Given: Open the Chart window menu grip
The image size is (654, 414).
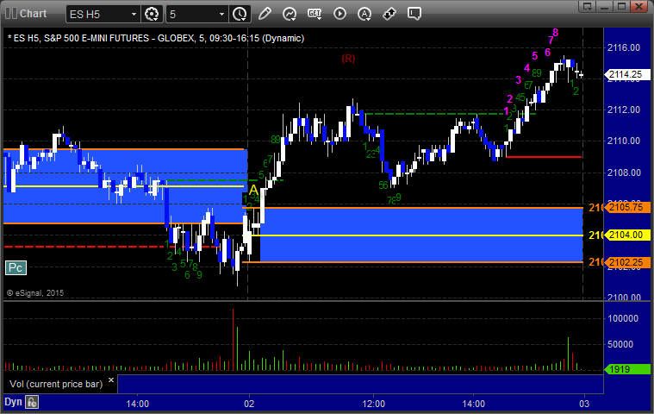Looking at the screenshot, I should tap(11, 13).
